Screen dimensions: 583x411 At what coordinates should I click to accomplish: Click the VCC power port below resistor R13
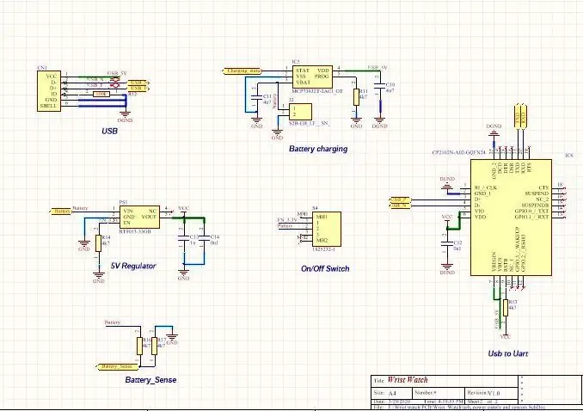(x=506, y=335)
